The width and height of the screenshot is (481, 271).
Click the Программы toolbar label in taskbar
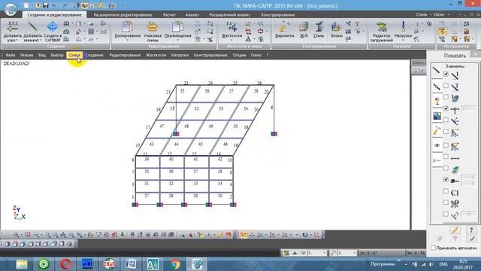(x=383, y=264)
